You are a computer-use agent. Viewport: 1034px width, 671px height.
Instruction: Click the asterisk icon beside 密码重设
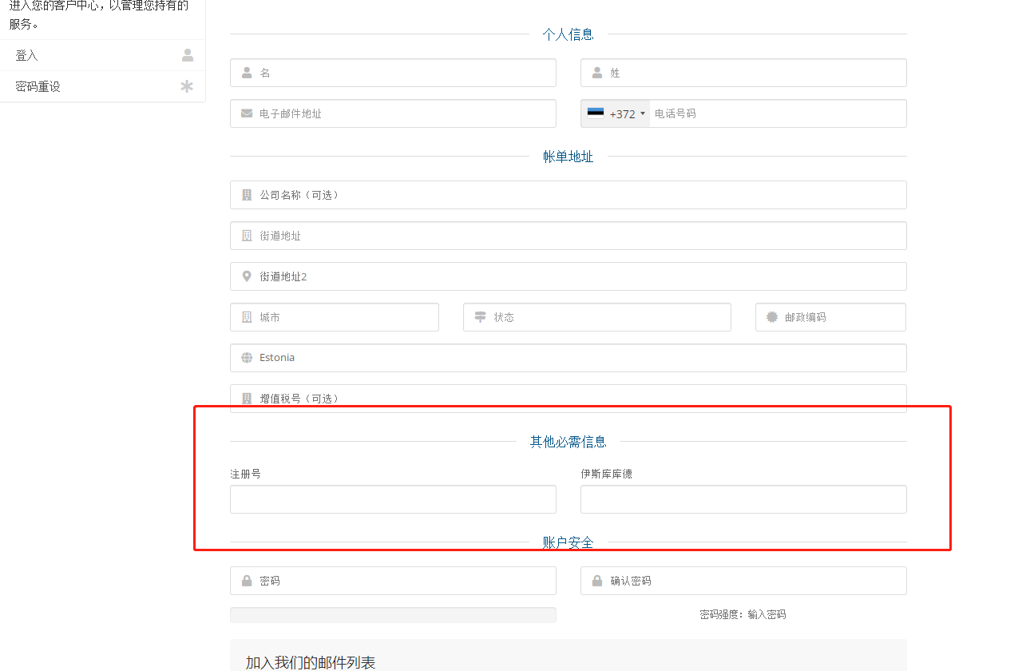click(x=187, y=86)
